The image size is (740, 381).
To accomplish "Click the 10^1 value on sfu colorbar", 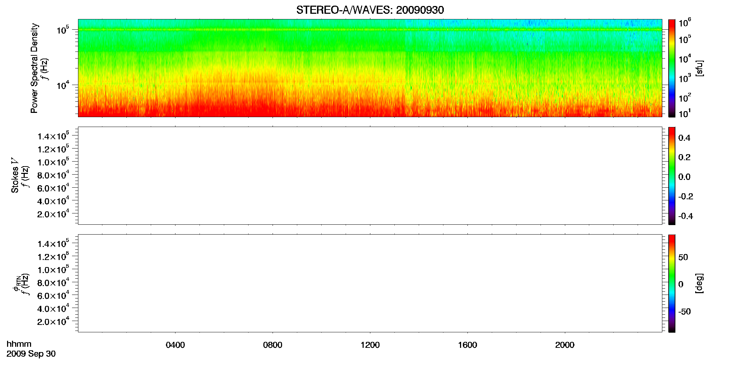I will (x=685, y=113).
